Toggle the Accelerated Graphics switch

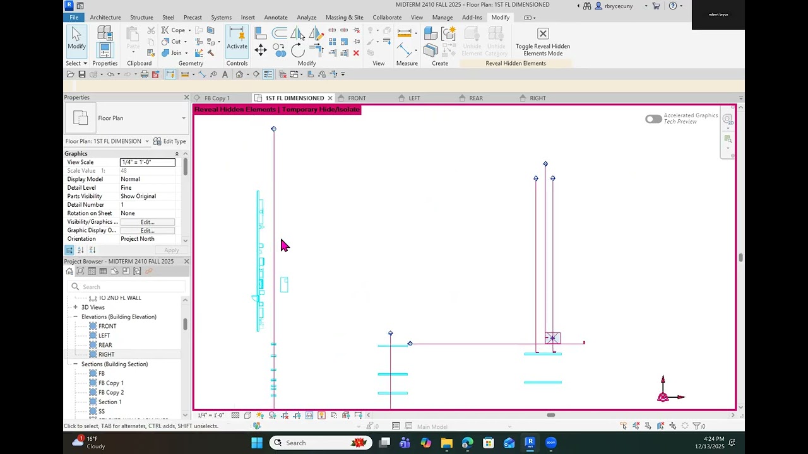click(x=653, y=119)
